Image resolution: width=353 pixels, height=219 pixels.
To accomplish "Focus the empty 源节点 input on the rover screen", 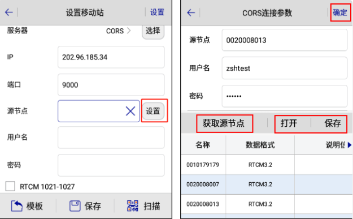I will coord(99,111).
